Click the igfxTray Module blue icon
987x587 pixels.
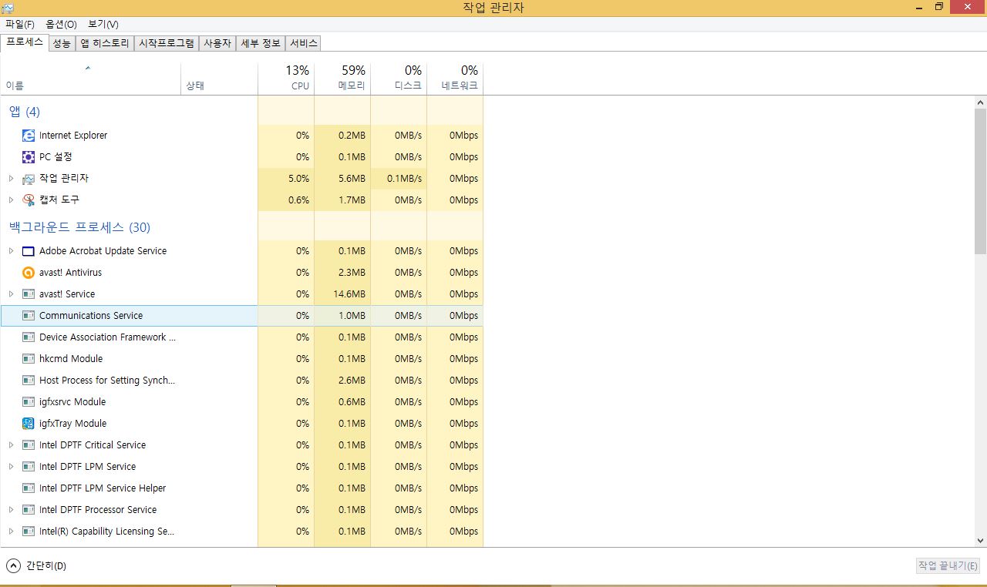(29, 424)
